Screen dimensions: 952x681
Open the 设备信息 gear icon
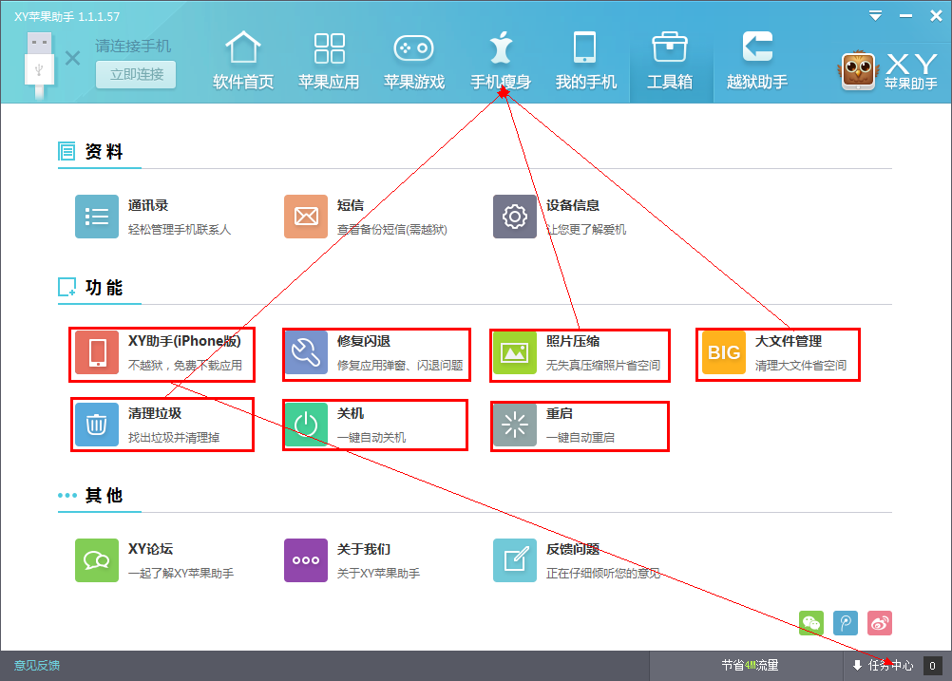[515, 217]
